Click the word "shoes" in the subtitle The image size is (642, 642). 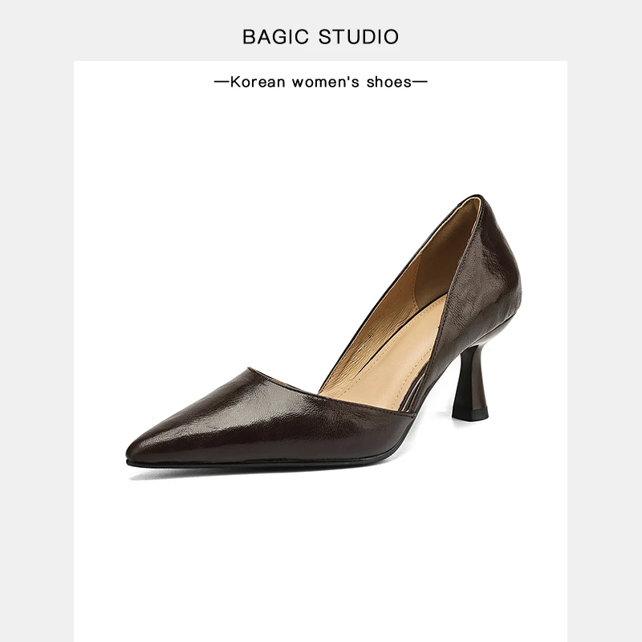tap(389, 82)
